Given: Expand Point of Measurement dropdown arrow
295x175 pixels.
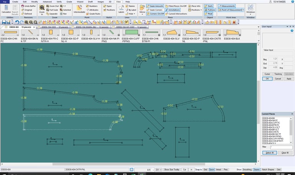Looking at the screenshot, I should point(243,10).
